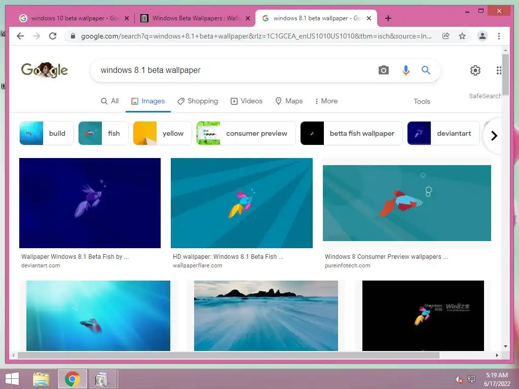Viewport: 519px width, 389px height.
Task: Filter results by the build chip
Action: tap(46, 133)
